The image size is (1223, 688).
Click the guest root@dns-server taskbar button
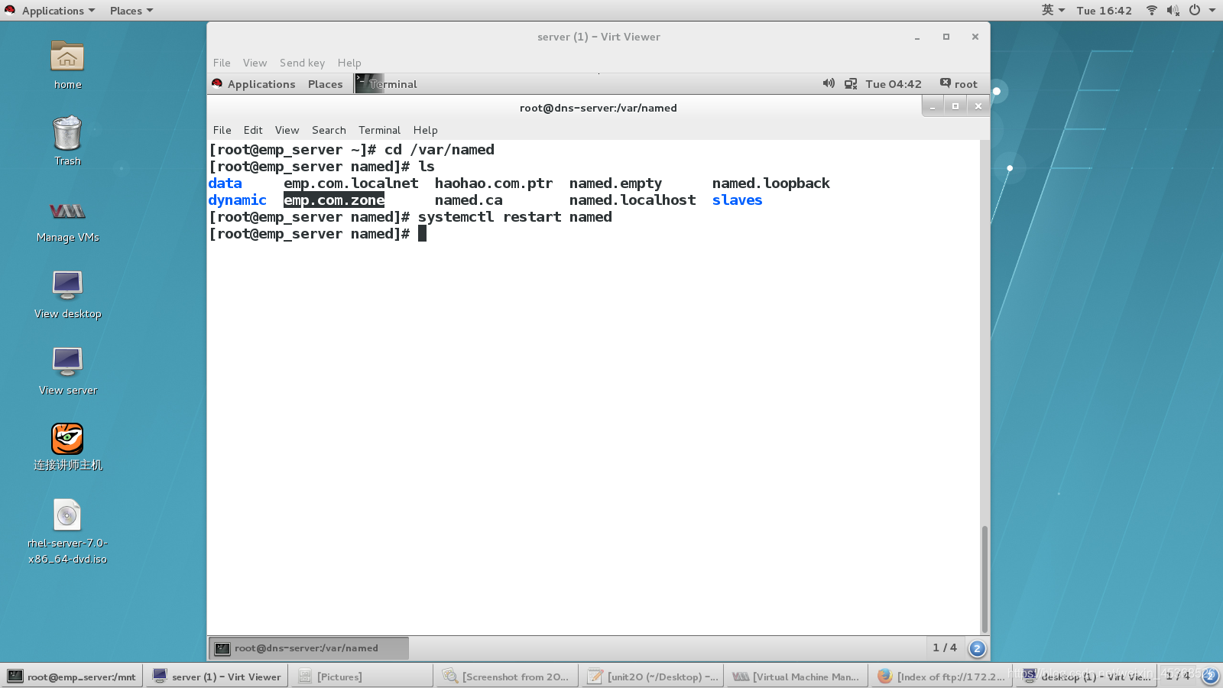(308, 648)
